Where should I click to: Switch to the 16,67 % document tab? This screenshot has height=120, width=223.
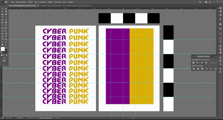point(65,6)
